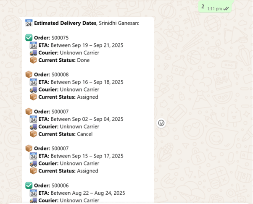Screen dimensions: 253x204
Task: Click the order number text "S00075"
Action: (60, 38)
